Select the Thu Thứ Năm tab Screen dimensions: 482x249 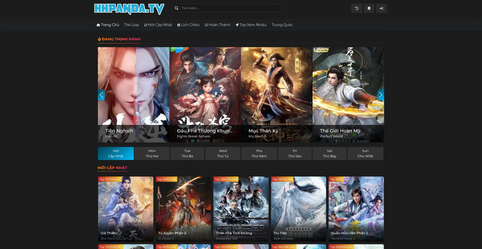(259, 153)
